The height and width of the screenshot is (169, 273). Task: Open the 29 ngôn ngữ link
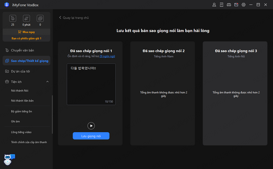click(107, 56)
